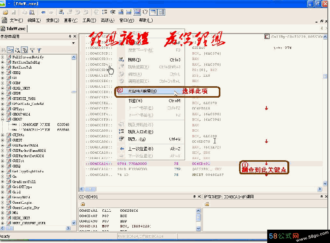Select the 0048CA14 JE instruction line
Viewport: 330px width, 243px height.
coord(152,163)
